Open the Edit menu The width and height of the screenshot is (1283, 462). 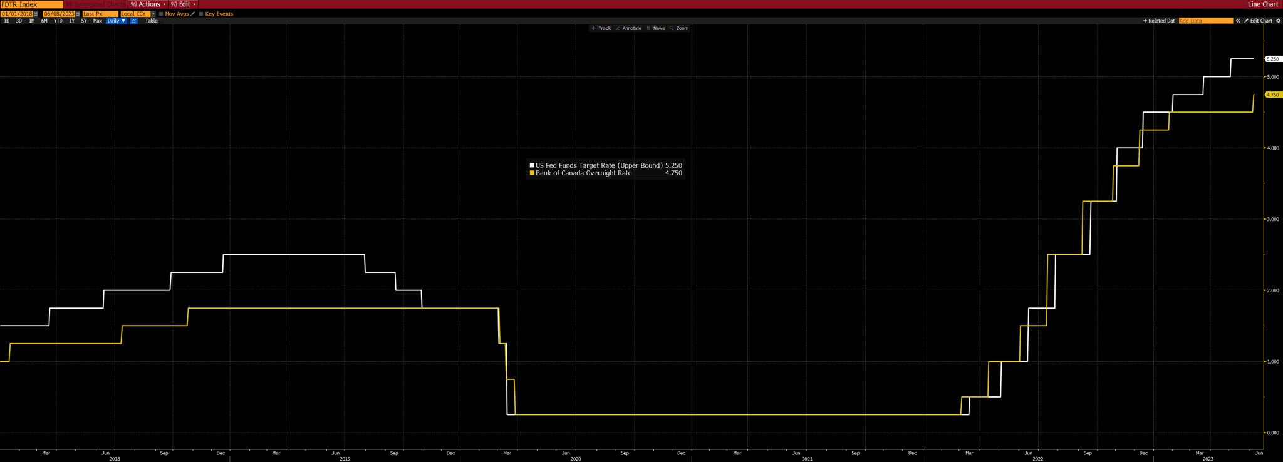click(x=183, y=4)
